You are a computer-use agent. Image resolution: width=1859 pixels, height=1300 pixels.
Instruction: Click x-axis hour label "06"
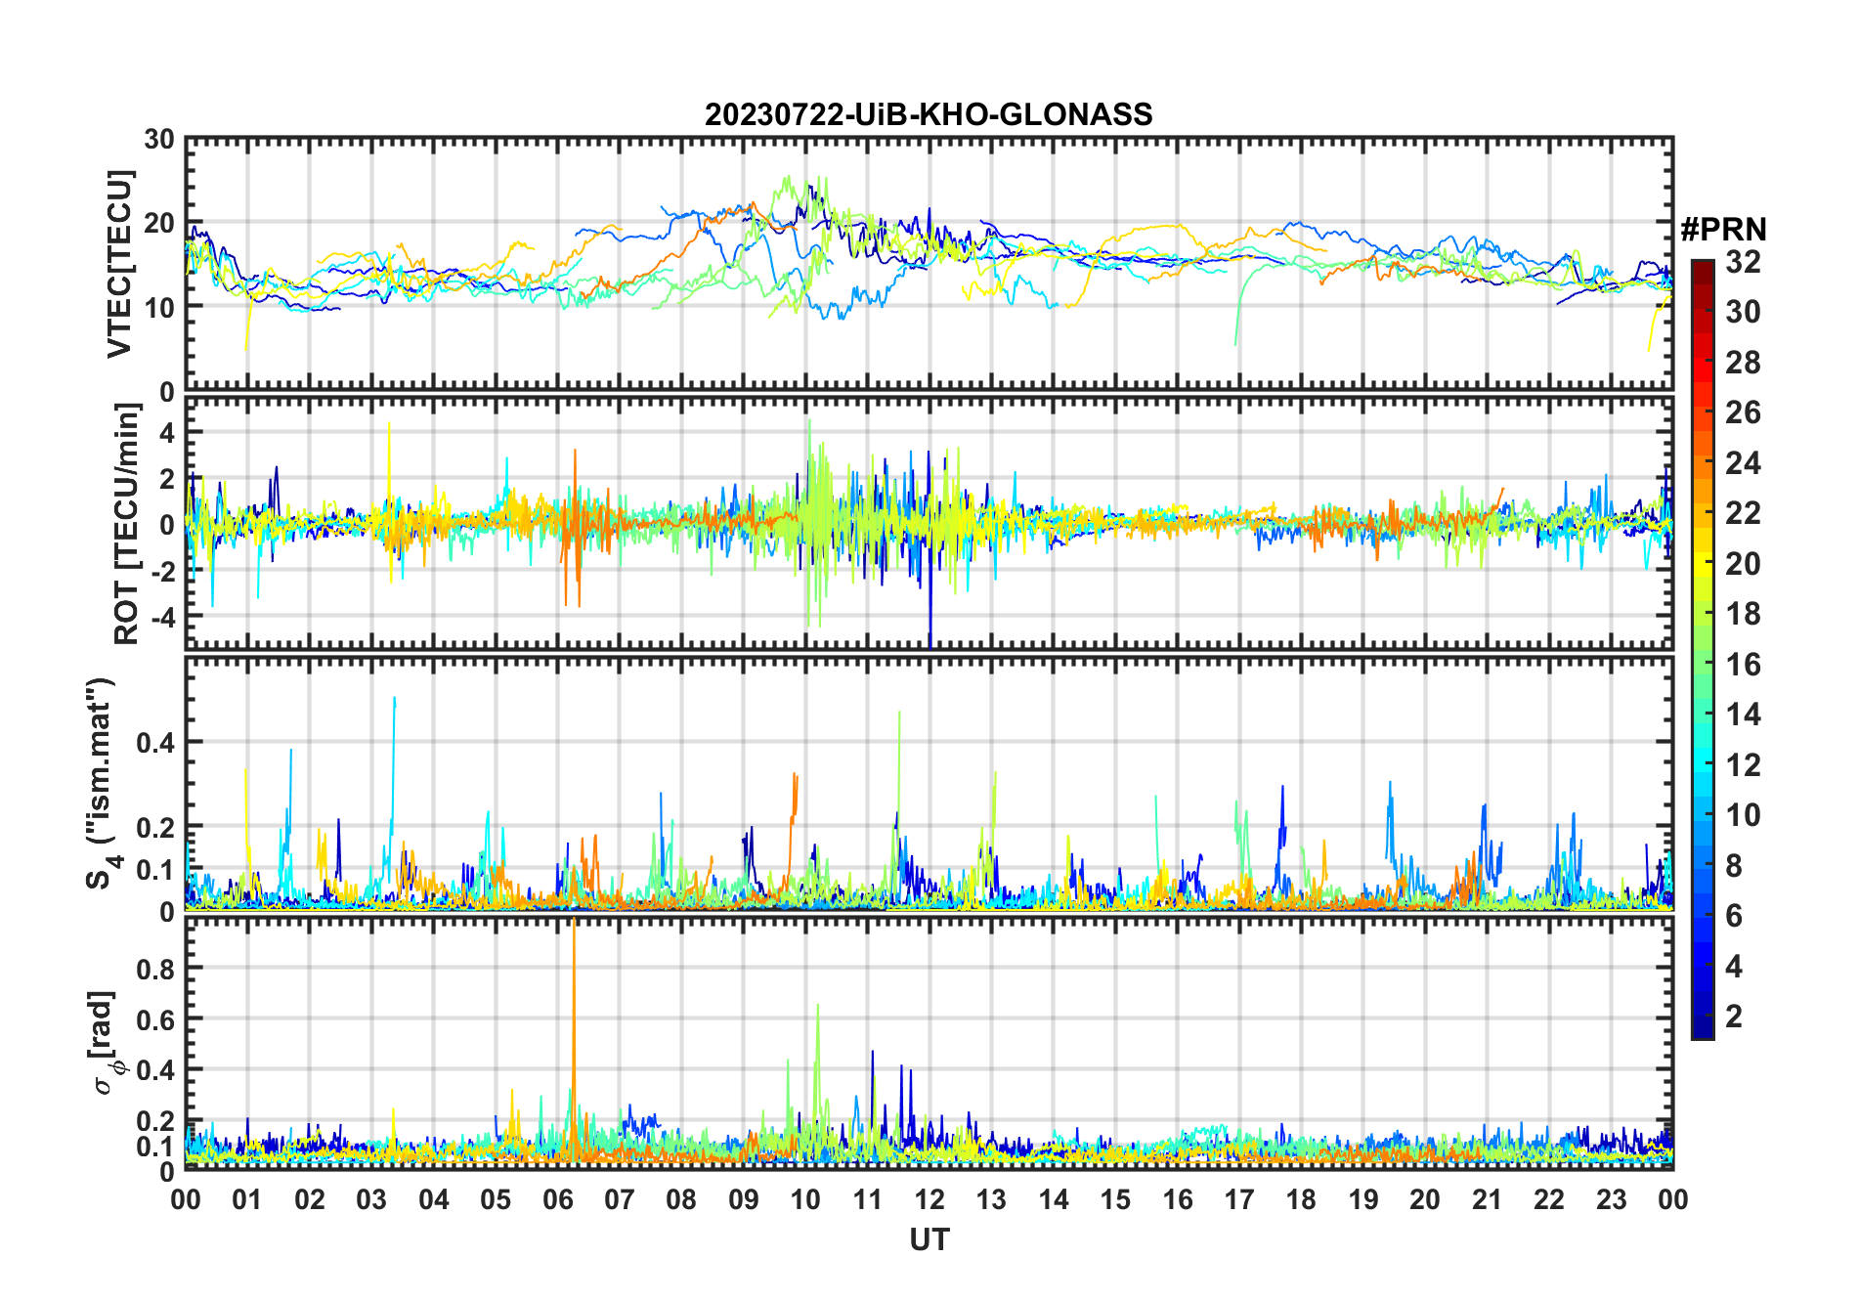click(557, 1199)
